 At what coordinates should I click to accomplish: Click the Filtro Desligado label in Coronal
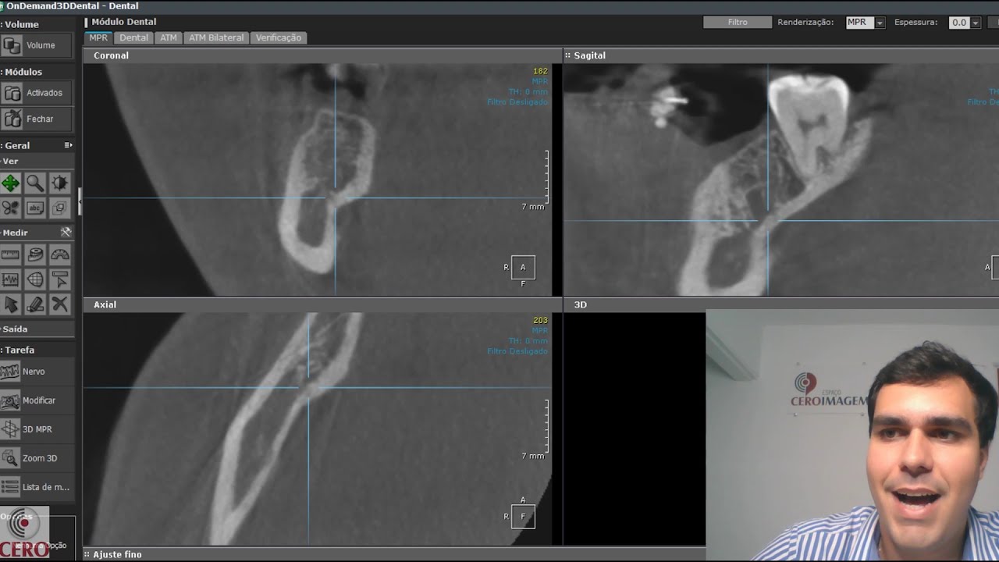(x=517, y=102)
